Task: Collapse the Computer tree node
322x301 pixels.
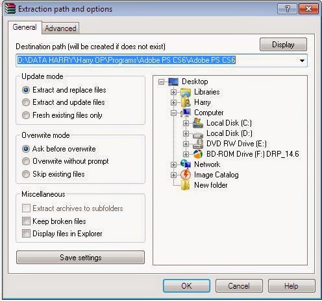Action: click(173, 113)
